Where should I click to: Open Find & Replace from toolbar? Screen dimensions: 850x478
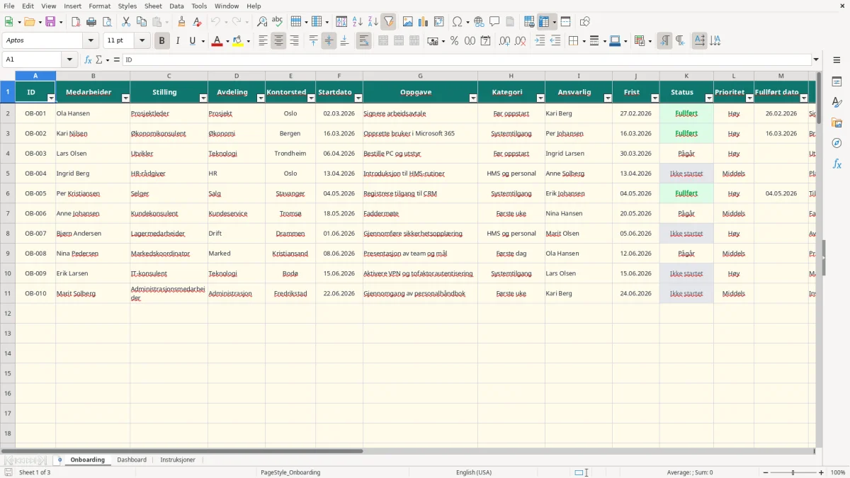(262, 22)
